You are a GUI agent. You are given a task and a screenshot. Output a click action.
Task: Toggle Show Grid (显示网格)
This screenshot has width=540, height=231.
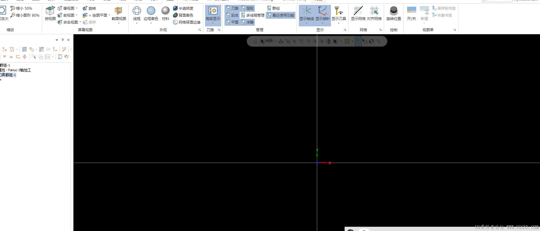[x=358, y=14]
